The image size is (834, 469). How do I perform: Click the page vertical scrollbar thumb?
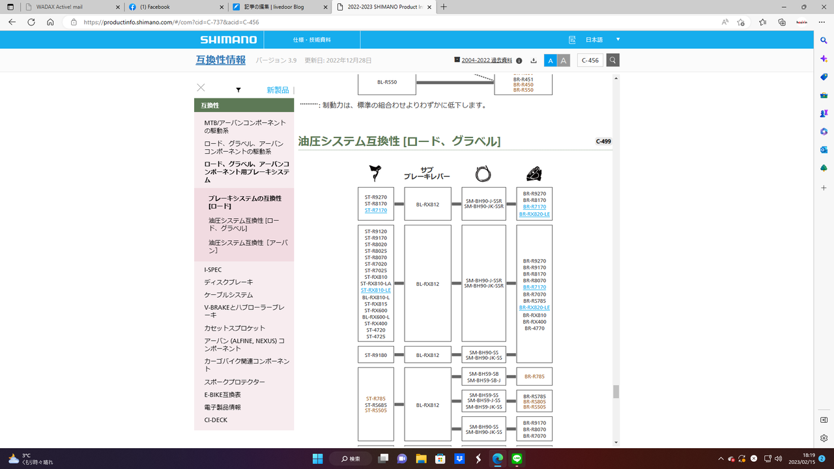[x=616, y=391]
